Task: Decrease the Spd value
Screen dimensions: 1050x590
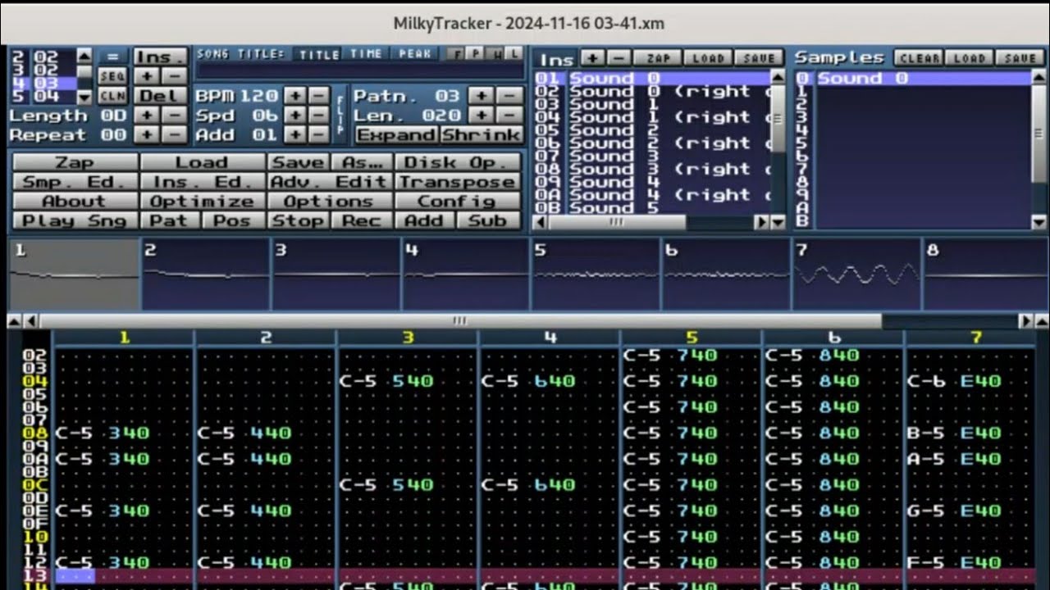Action: pos(318,116)
